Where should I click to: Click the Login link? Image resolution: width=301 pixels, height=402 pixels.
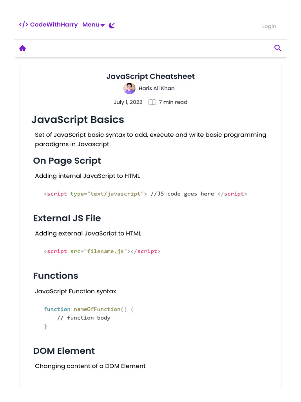[x=269, y=26]
